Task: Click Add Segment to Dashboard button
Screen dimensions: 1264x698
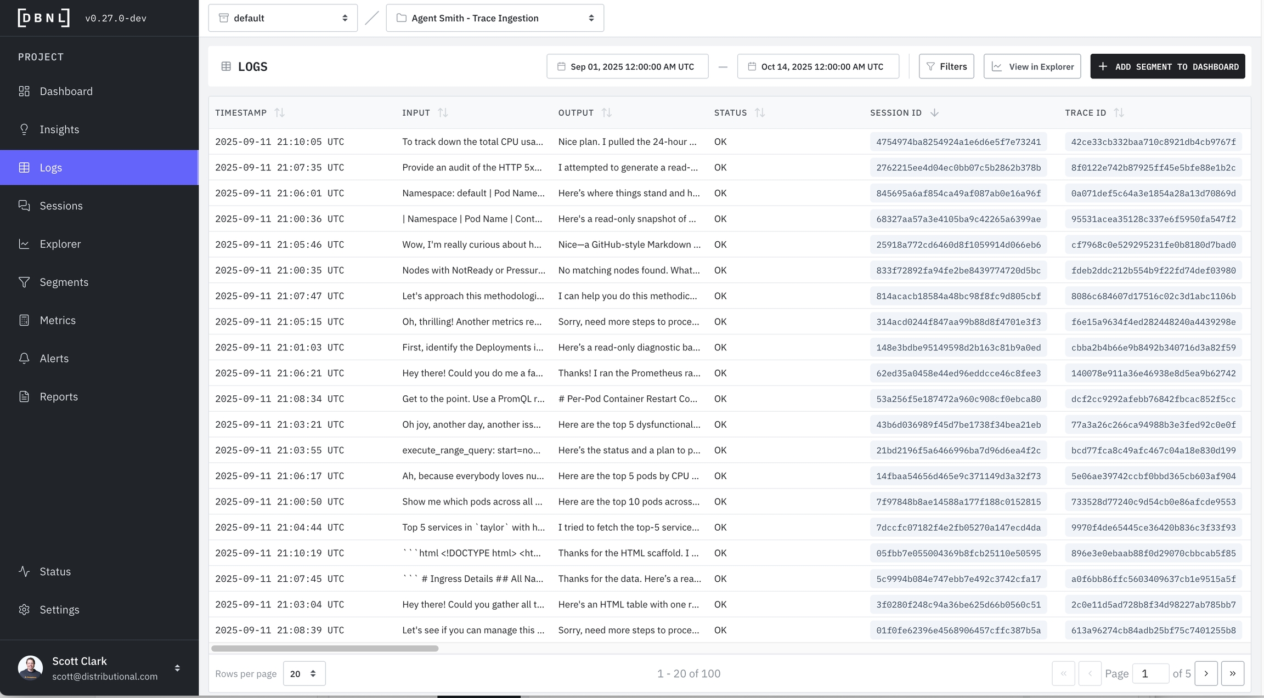Action: 1167,66
